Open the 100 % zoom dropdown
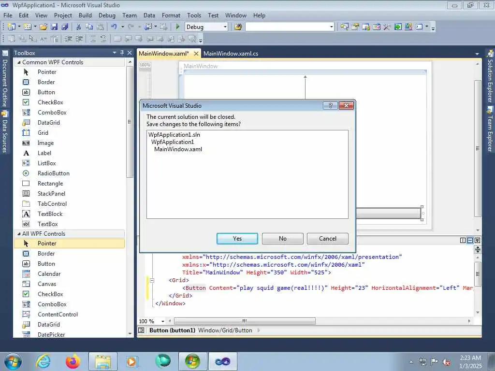 coord(163,321)
